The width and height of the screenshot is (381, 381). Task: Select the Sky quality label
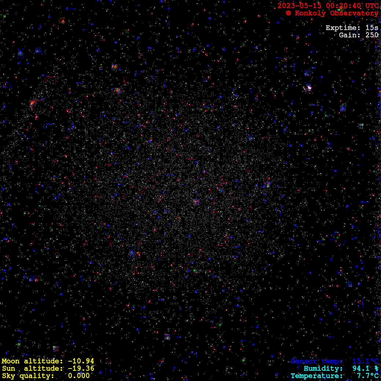(28, 376)
